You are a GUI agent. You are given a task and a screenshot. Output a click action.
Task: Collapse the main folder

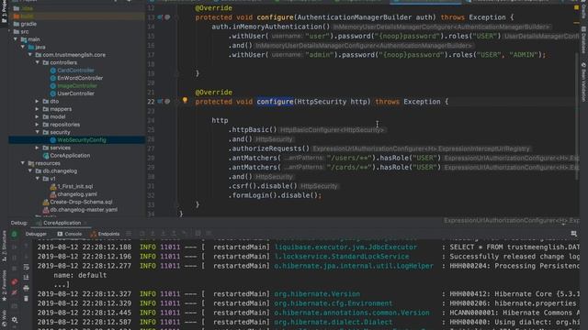point(16,39)
